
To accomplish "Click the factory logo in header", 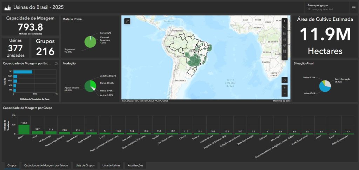I will pos(8,7).
